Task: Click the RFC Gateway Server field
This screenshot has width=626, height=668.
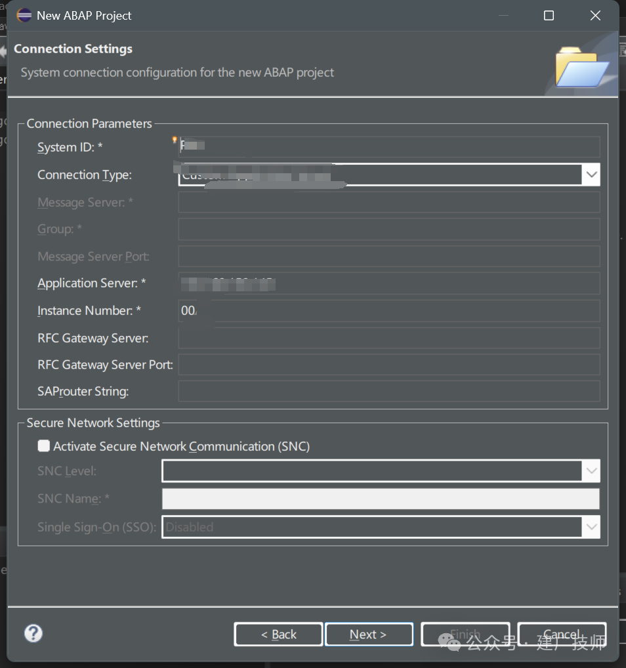Action: pyautogui.click(x=389, y=338)
